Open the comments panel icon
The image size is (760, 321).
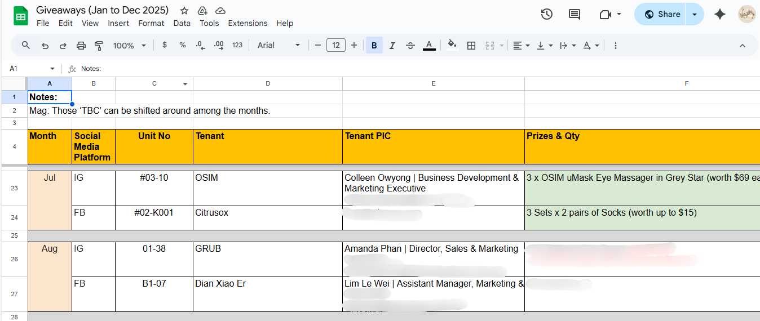click(x=575, y=14)
